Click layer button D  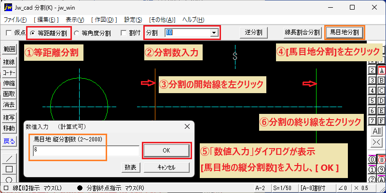pyautogui.click(x=382, y=100)
